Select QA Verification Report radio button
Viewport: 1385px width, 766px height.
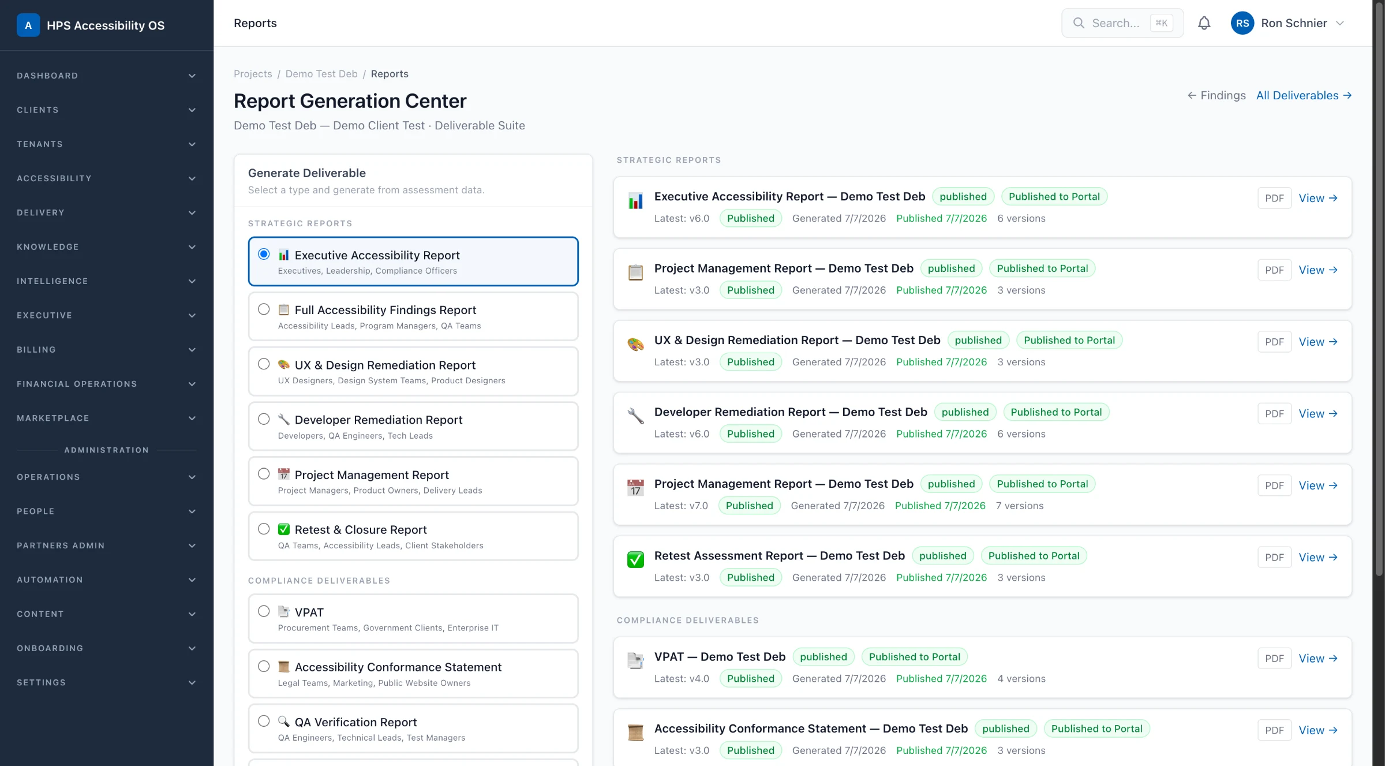[x=264, y=721]
